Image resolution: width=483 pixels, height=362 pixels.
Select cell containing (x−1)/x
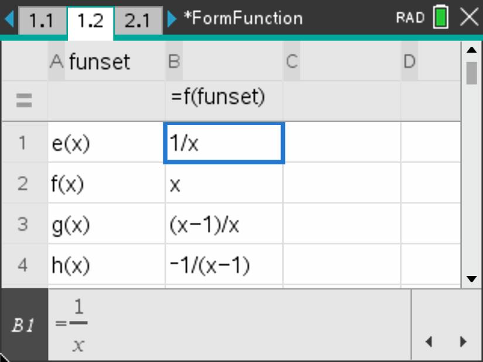224,225
